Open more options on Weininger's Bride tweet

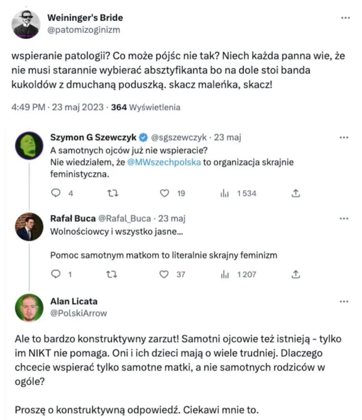[345, 18]
